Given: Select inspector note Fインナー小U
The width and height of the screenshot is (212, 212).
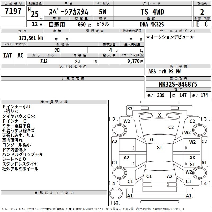Looking at the screenshot, I should pos(16,107).
